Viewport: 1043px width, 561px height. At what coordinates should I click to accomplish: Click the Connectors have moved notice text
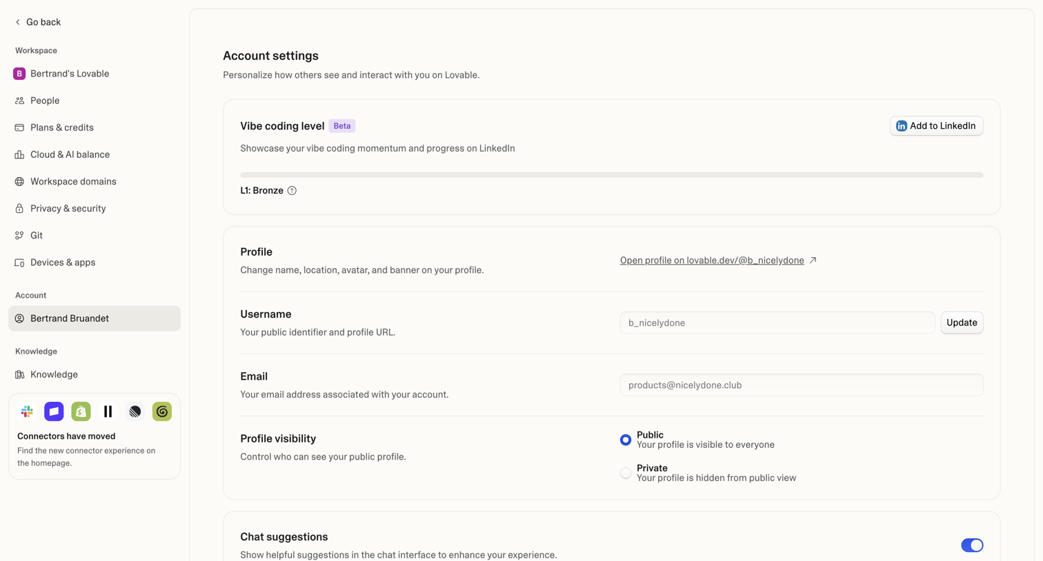click(x=66, y=436)
